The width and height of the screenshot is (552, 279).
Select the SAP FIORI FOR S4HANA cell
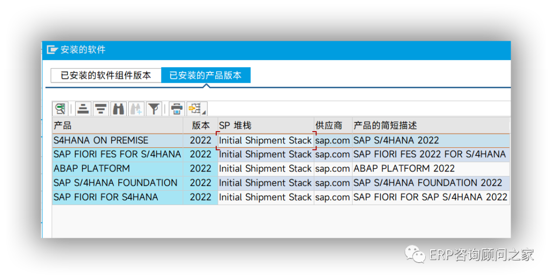click(118, 197)
